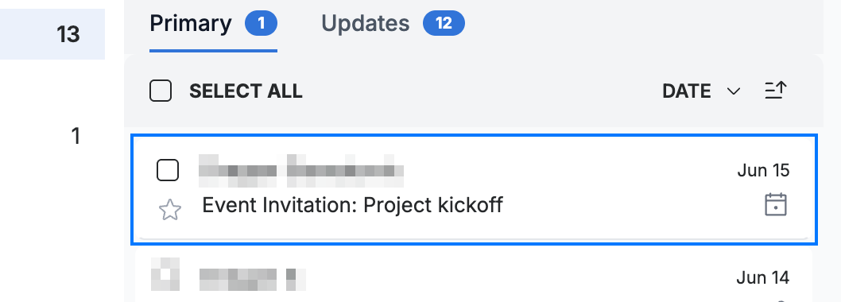Click the Jun 15 date on the first email
This screenshot has height=302, width=841.
[x=763, y=171]
